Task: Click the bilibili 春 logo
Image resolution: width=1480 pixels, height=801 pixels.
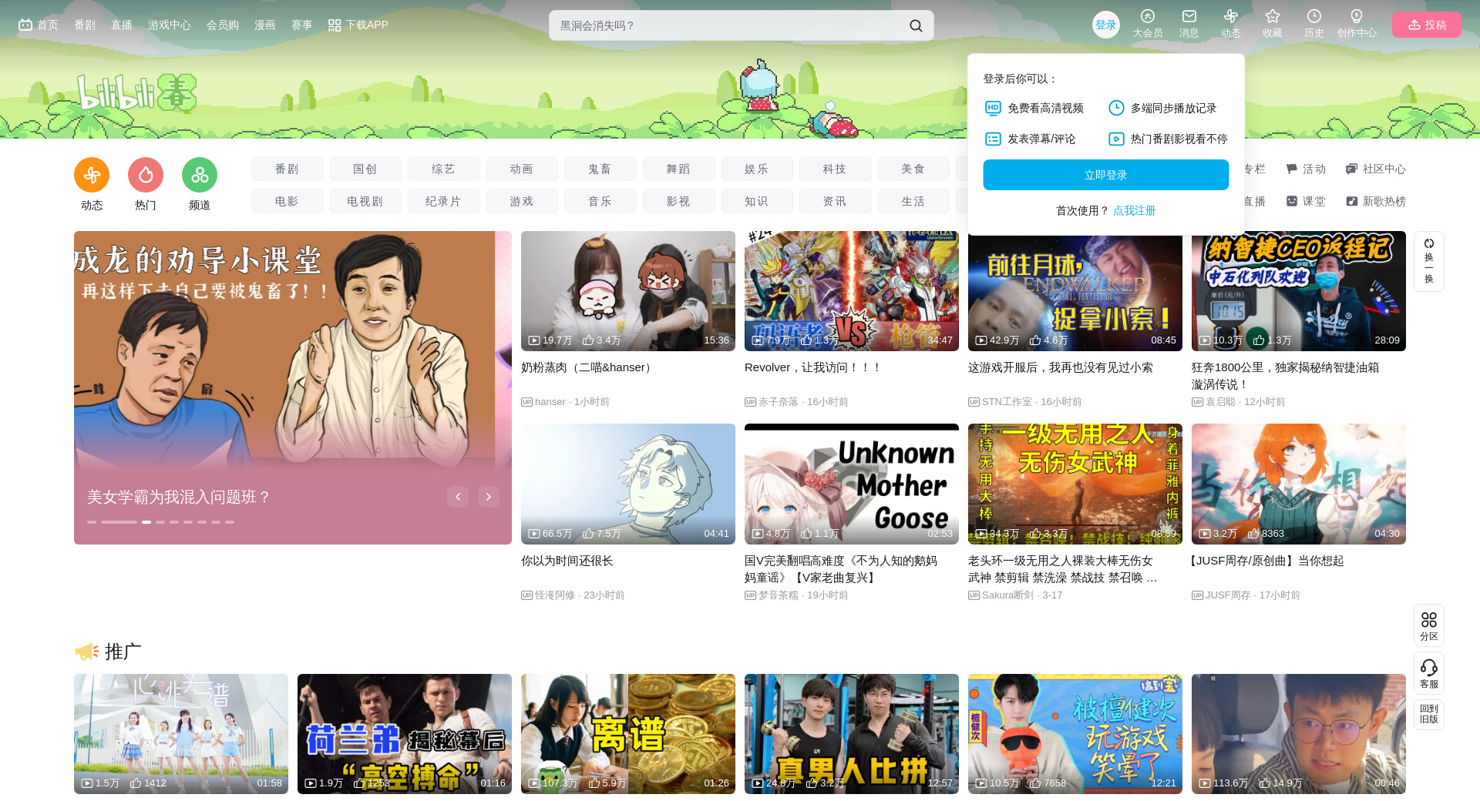Action: click(136, 94)
